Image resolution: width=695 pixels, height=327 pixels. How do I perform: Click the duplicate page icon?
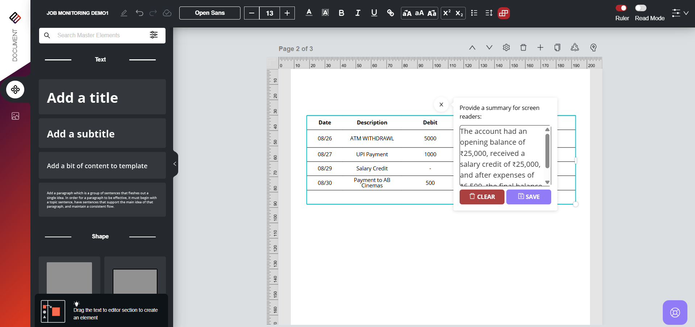[557, 48]
